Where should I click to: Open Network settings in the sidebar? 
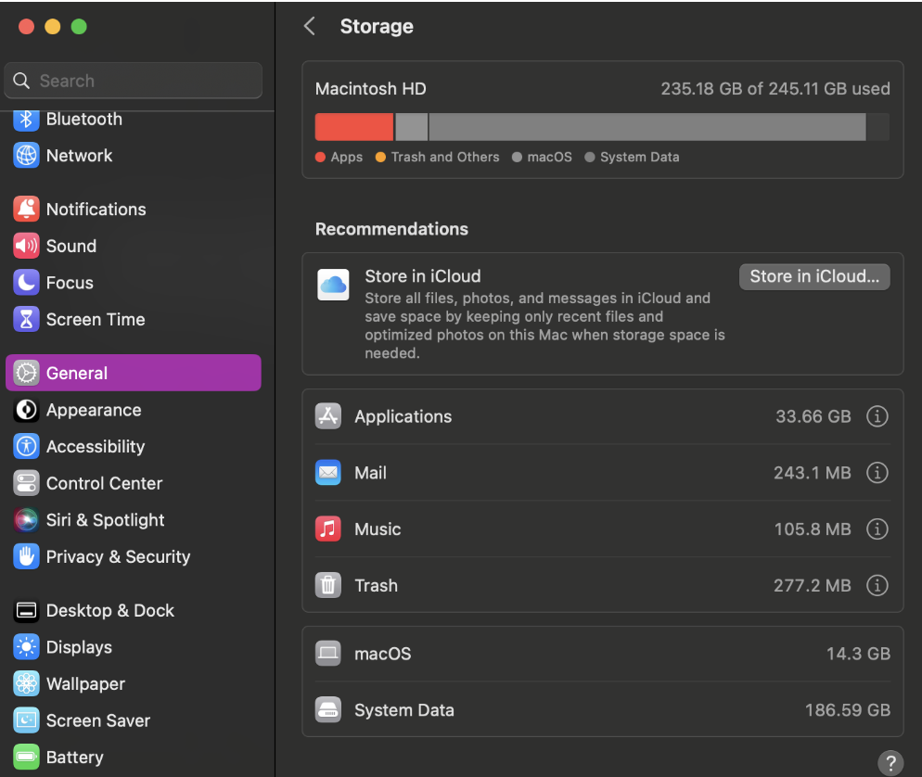[79, 156]
